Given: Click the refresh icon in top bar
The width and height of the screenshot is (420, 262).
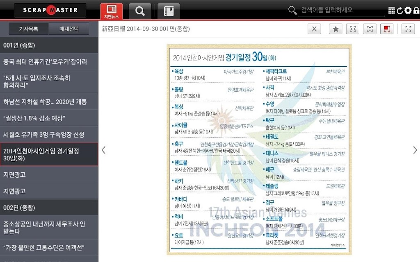Looking at the screenshot, I should [399, 10].
